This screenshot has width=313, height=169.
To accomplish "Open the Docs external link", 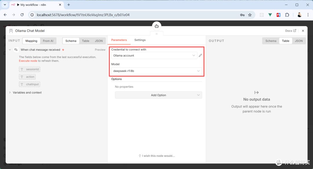I will pyautogui.click(x=290, y=31).
